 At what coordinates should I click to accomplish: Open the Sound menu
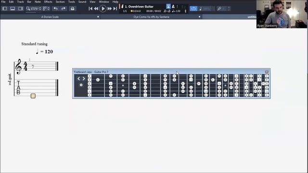click(x=82, y=2)
